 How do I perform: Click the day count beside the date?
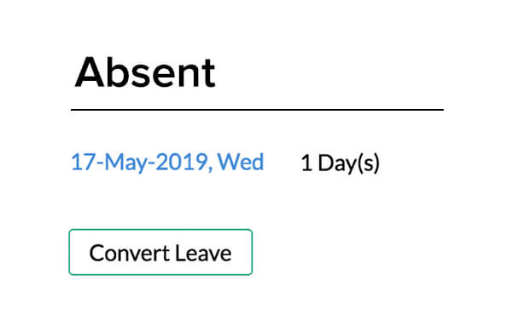340,163
